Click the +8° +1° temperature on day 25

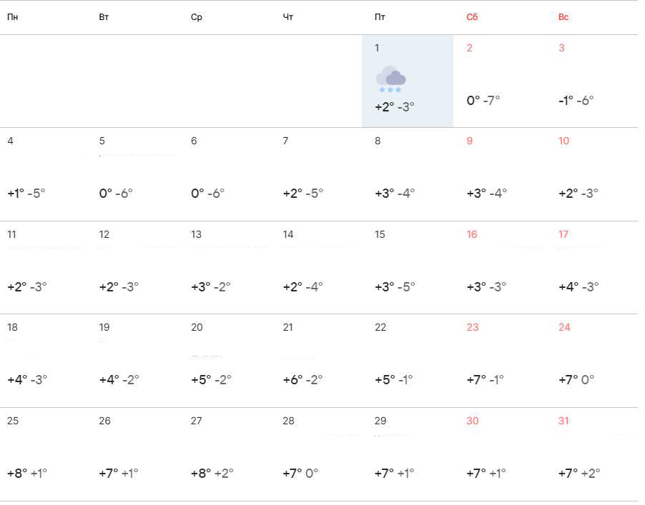coord(27,473)
